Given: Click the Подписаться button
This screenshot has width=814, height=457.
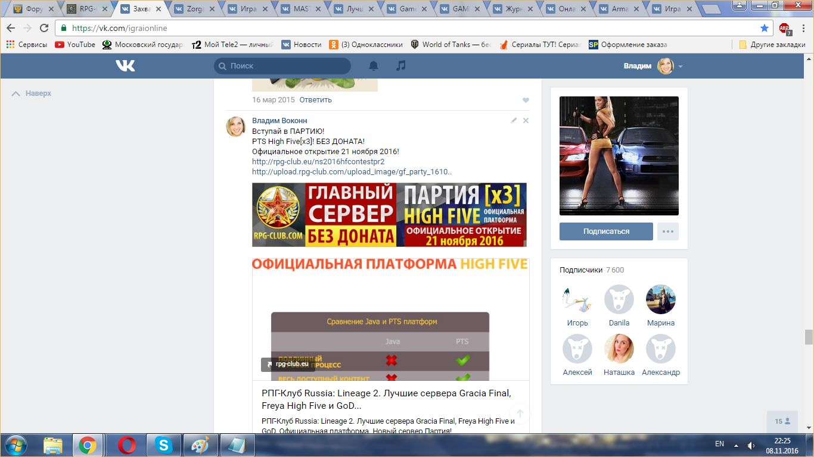Looking at the screenshot, I should [x=606, y=231].
